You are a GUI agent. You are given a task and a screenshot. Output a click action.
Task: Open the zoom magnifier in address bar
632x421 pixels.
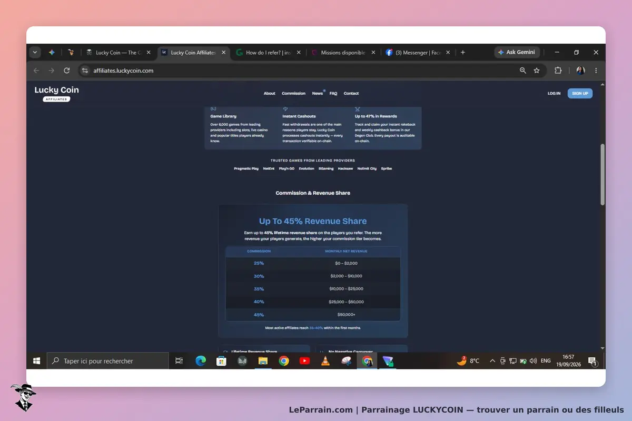[523, 71]
